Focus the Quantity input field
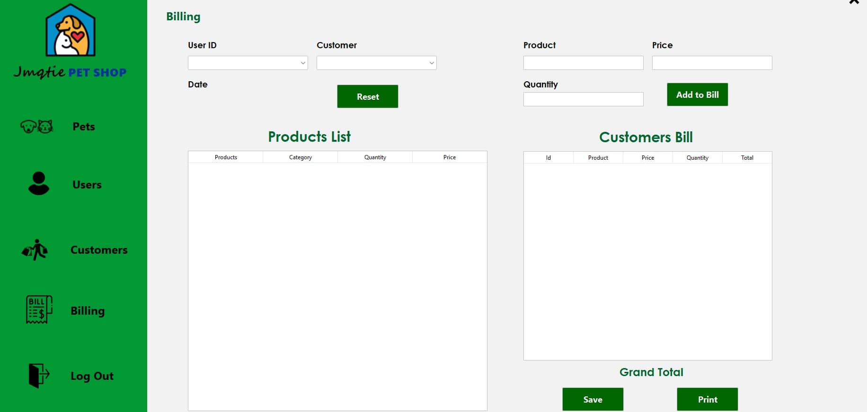Screen dimensions: 867x412 pyautogui.click(x=584, y=99)
